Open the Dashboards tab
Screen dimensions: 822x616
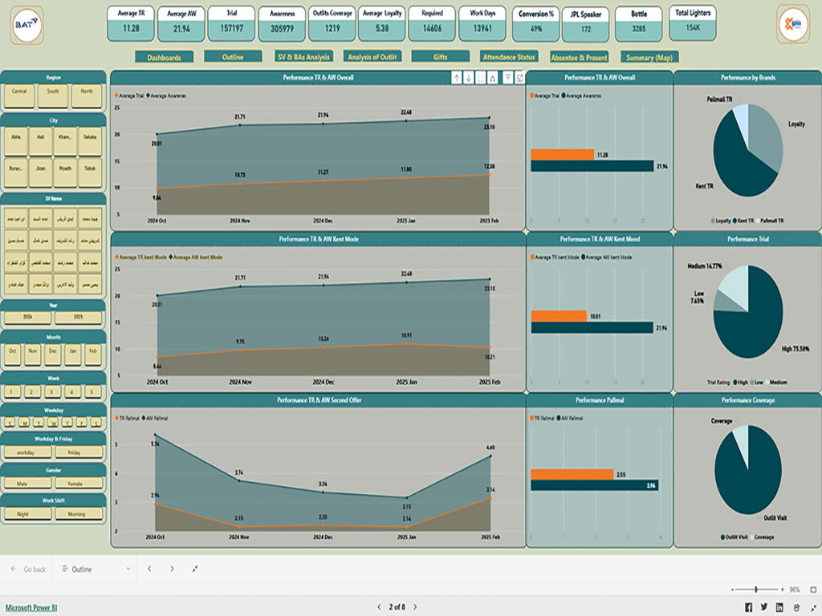(x=164, y=57)
